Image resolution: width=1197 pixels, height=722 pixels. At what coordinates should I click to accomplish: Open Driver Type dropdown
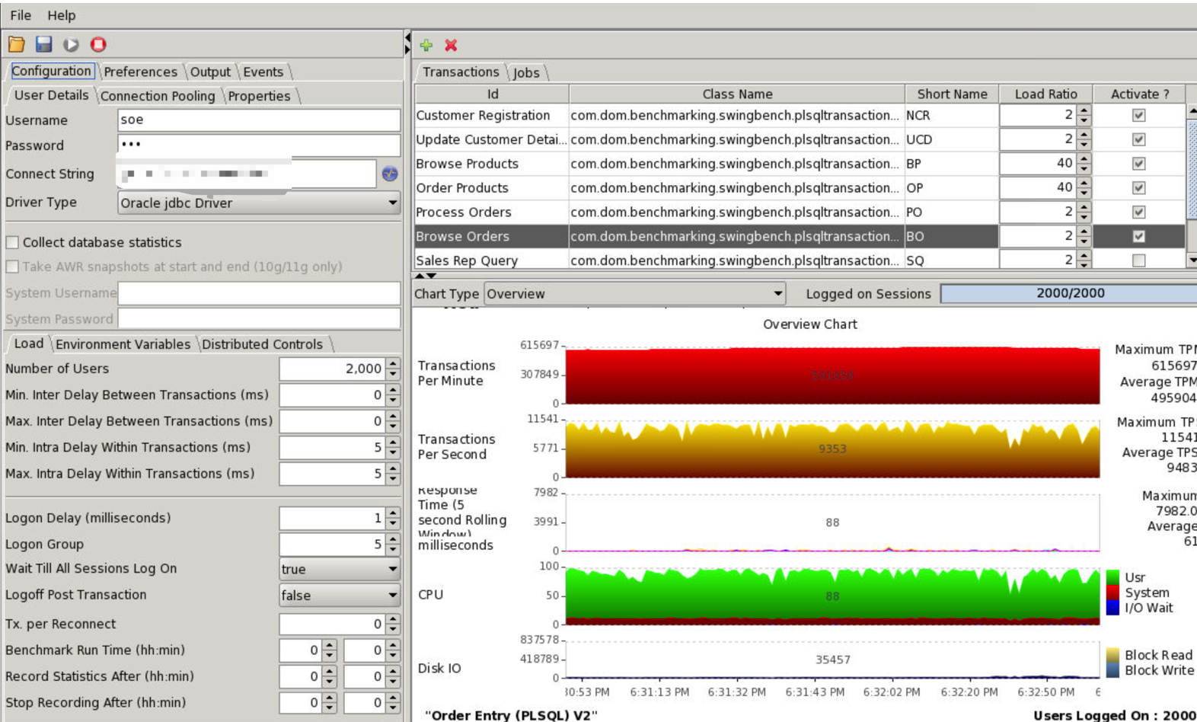coord(259,203)
